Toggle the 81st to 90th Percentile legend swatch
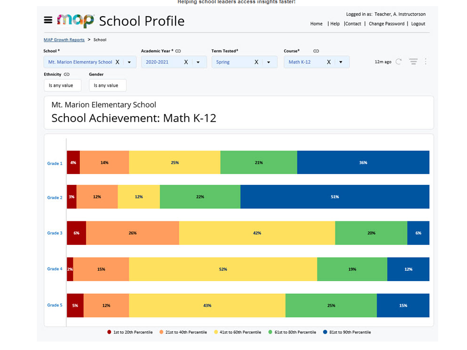Image resolution: width=467 pixels, height=350 pixels. (325, 333)
